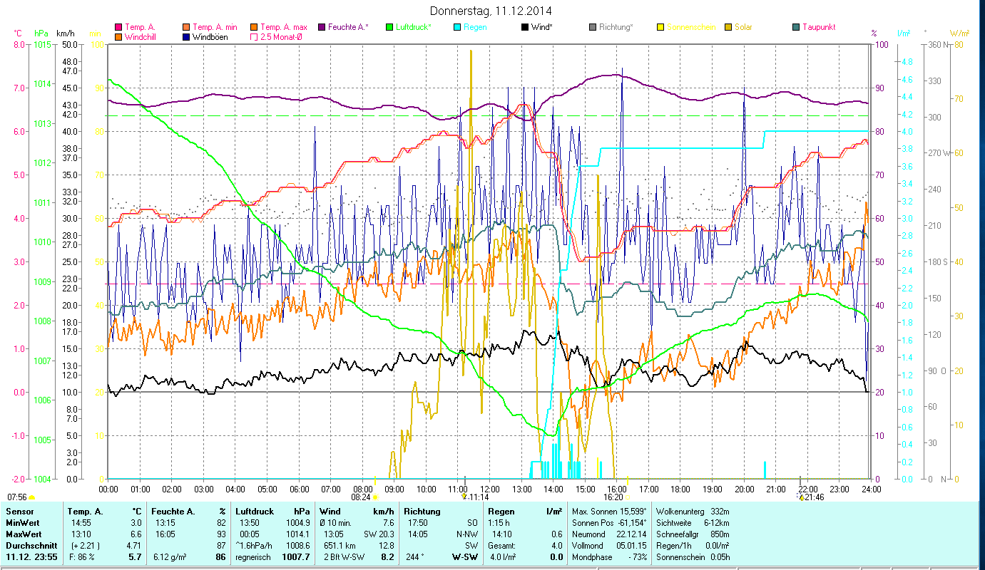This screenshot has width=985, height=570.
Task: Click the W/m² unit label above the right axis
Action: 959,33
